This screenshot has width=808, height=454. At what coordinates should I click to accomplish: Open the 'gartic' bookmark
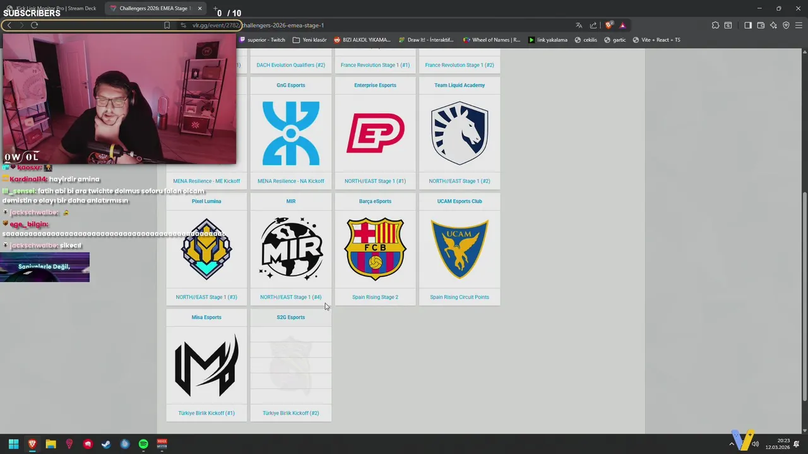click(x=615, y=40)
